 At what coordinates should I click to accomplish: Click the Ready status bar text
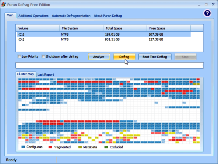coord(11,160)
